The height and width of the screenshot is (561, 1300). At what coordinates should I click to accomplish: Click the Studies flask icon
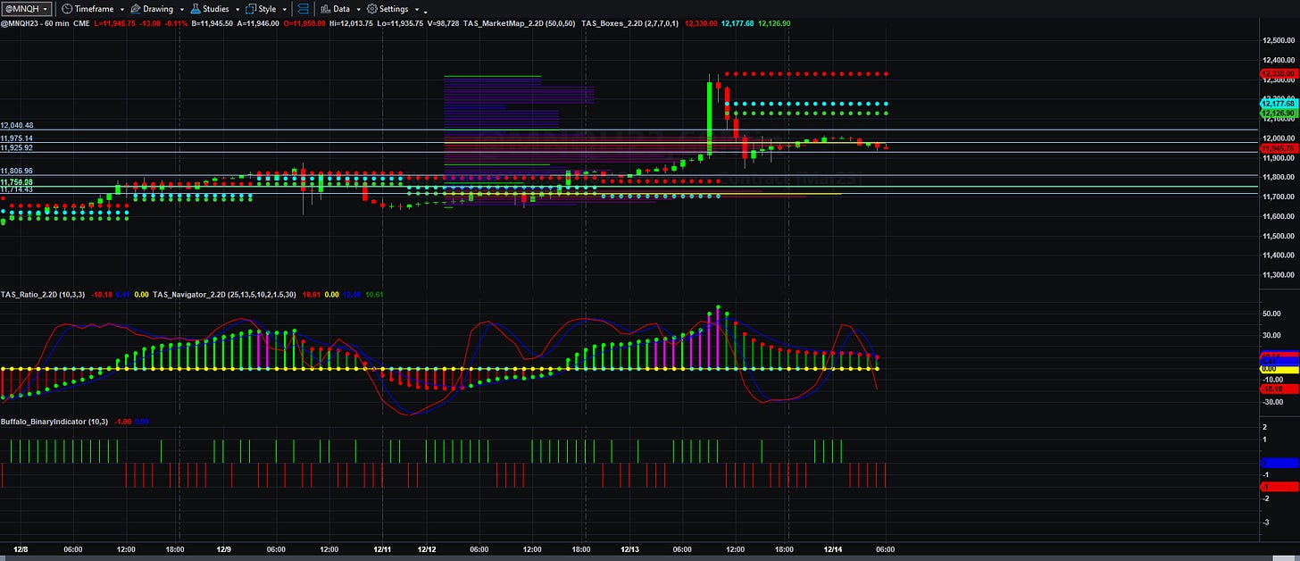[x=195, y=8]
